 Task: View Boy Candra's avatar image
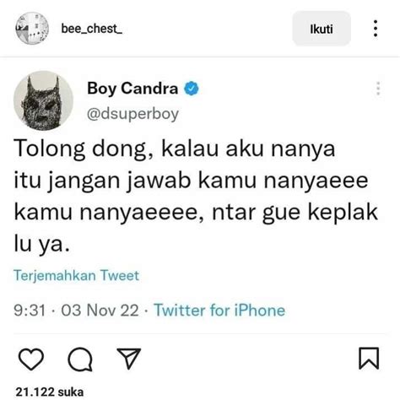(43, 100)
